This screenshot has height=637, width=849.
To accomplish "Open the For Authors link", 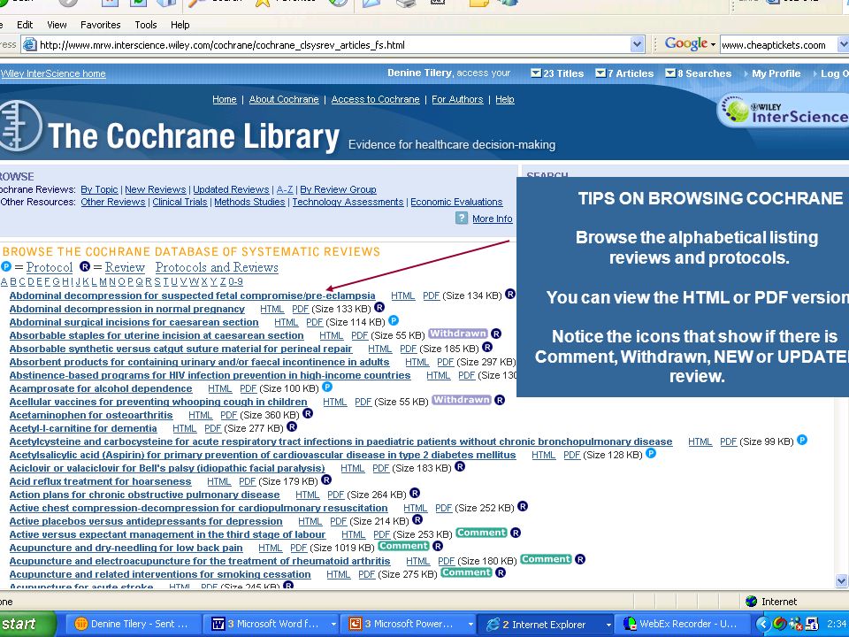I will click(457, 99).
